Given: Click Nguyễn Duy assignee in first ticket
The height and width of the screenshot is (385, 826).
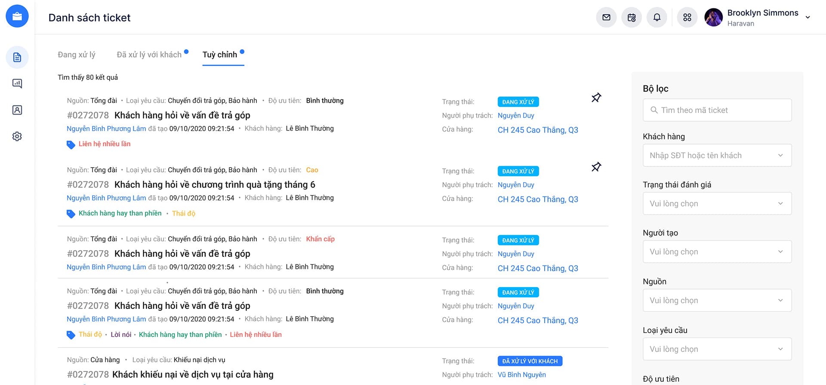Looking at the screenshot, I should (x=516, y=115).
